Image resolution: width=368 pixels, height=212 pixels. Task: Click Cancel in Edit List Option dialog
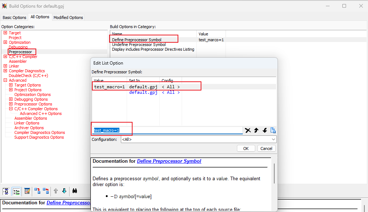click(266, 148)
